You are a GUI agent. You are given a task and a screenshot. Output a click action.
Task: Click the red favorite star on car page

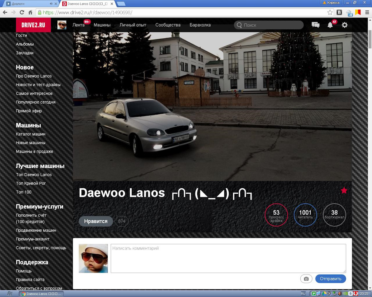[x=344, y=190]
